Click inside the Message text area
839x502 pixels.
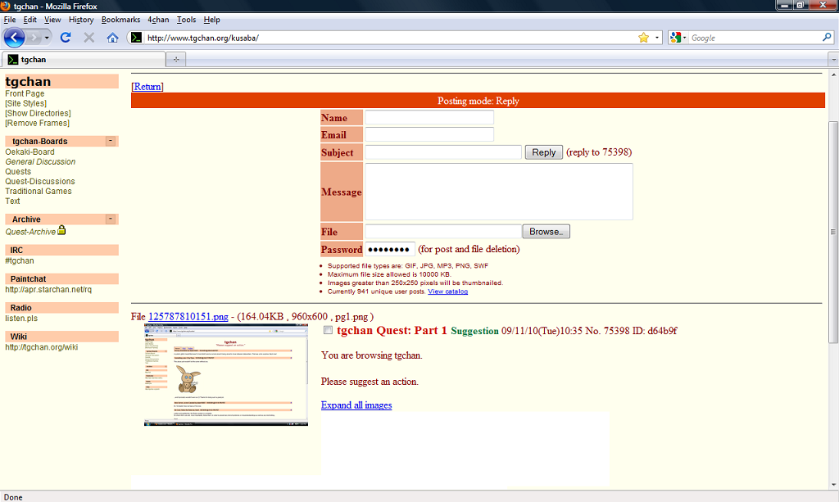pyautogui.click(x=498, y=192)
